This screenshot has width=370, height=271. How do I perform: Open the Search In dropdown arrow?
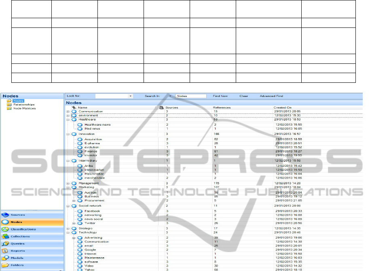click(x=170, y=96)
